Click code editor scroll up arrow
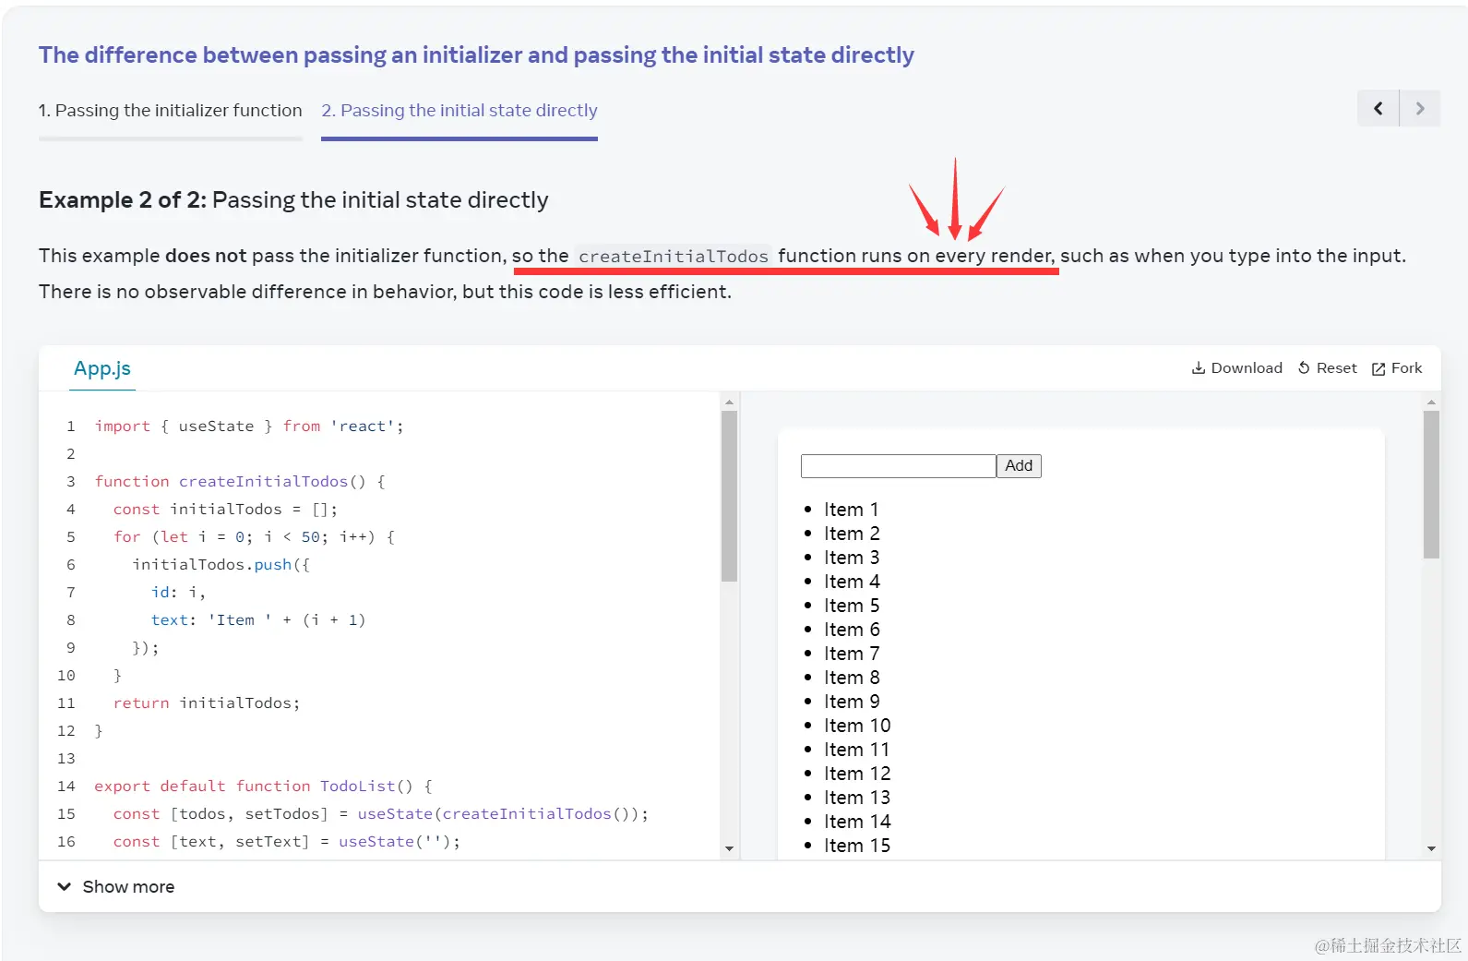Image resolution: width=1468 pixels, height=961 pixels. (729, 402)
